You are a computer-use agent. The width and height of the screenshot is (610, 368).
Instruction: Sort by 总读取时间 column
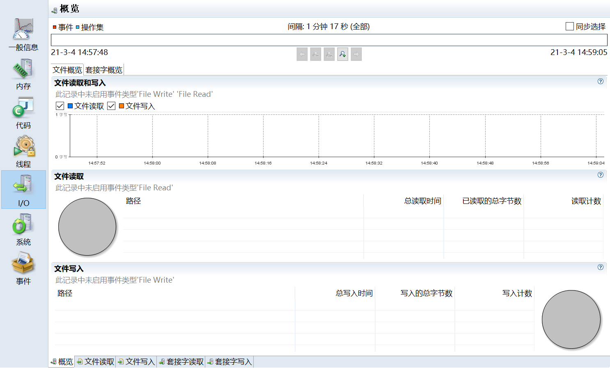[404, 201]
